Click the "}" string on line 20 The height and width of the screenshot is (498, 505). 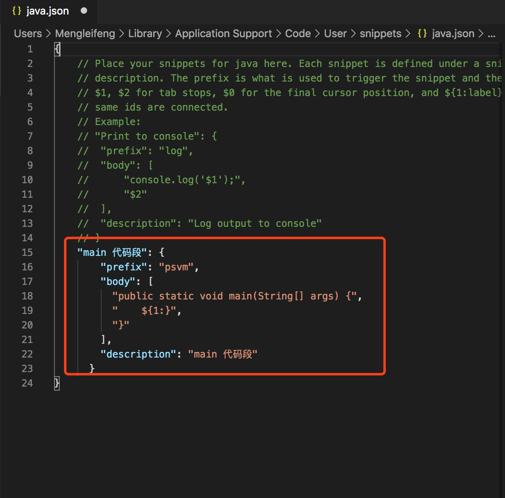[121, 325]
